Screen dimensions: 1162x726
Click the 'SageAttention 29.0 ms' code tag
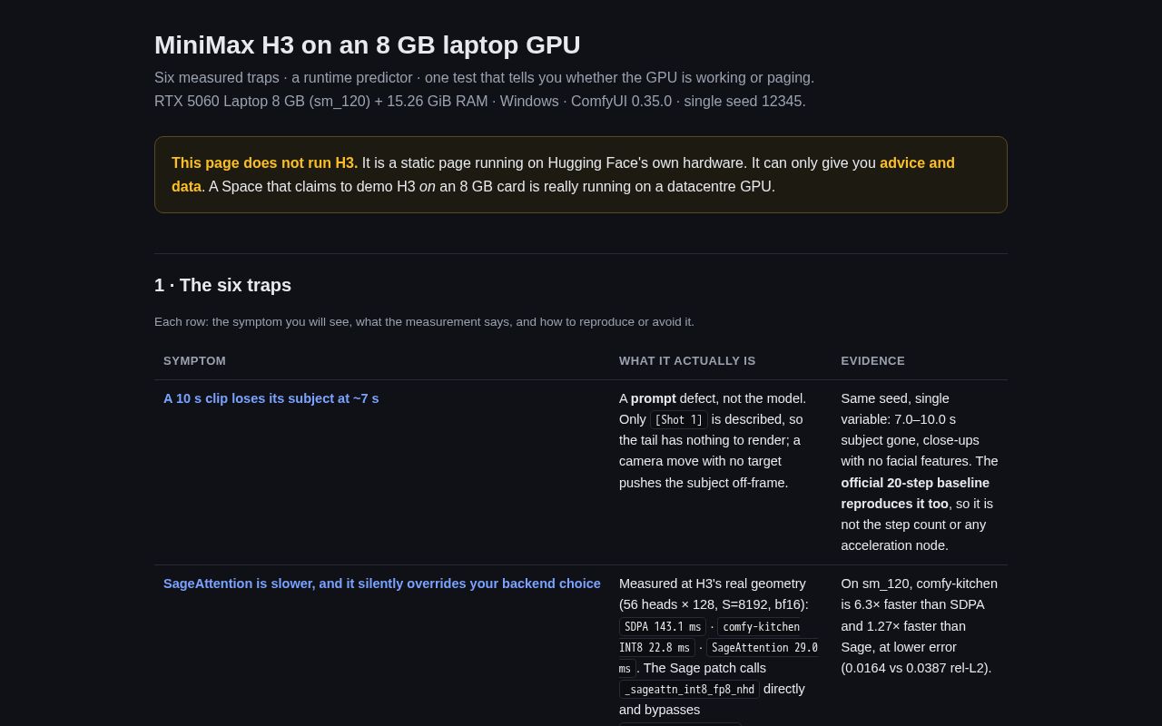point(718,658)
